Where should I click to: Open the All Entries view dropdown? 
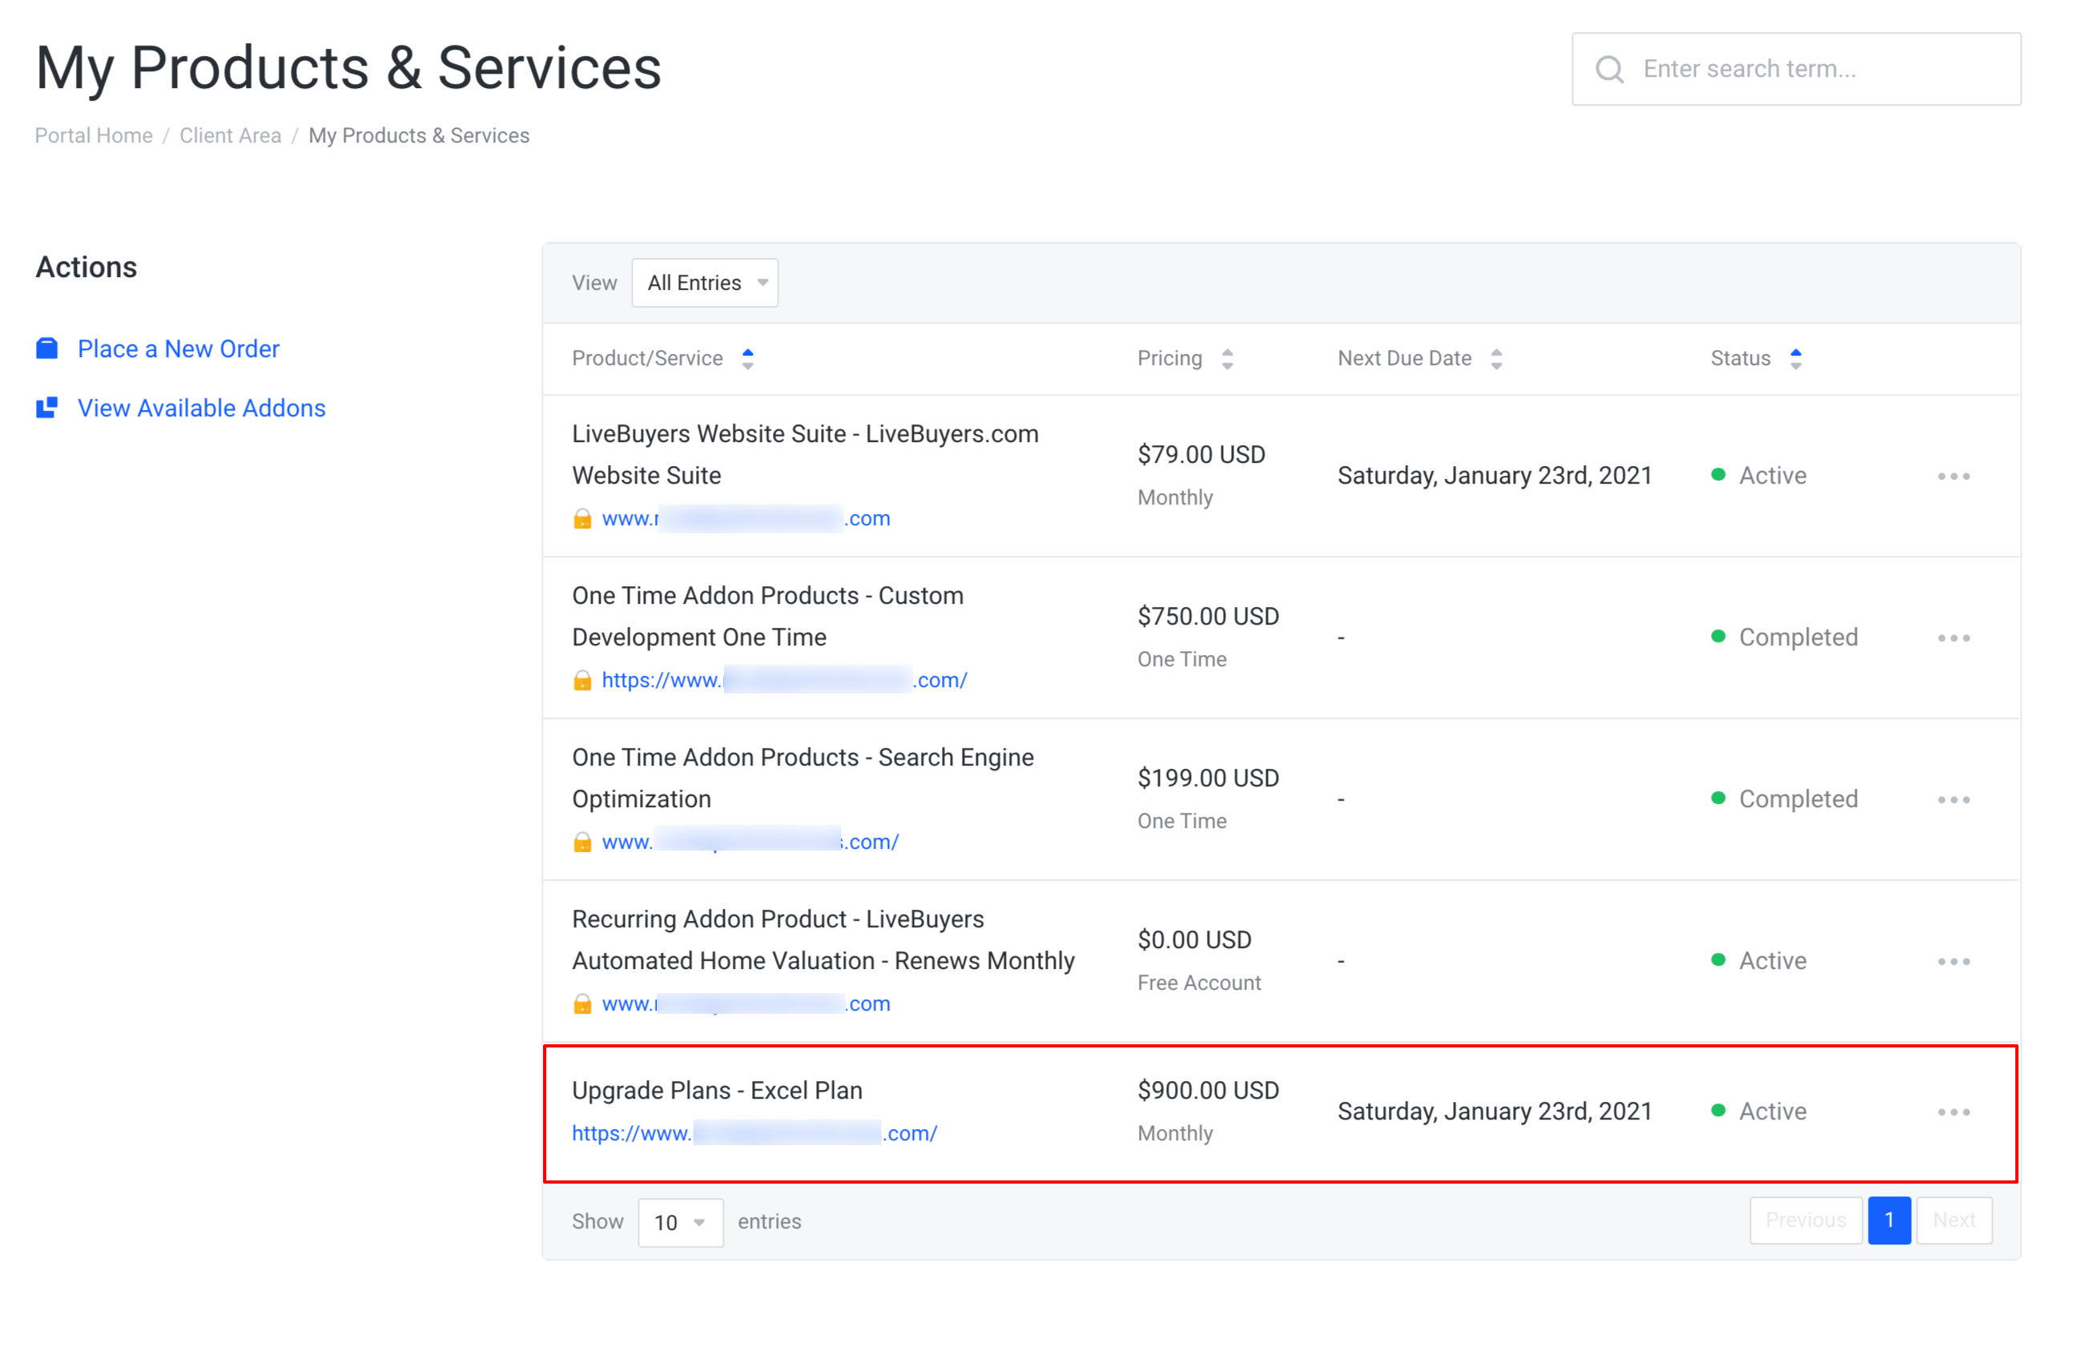[x=705, y=283]
